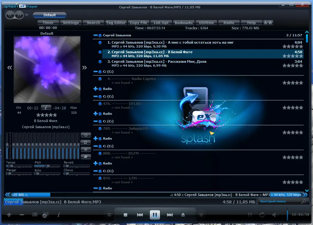
Task: Go forward with top-left fast-forward arrows button
Action: point(19,15)
